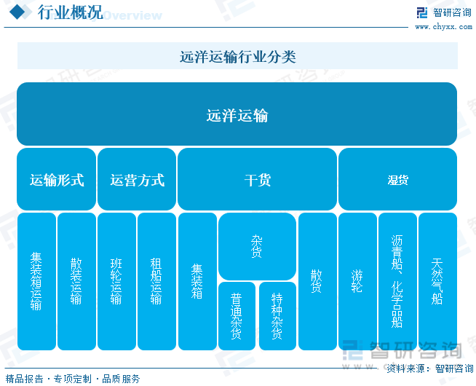Click the 集装箱运输 column
This screenshot has height=386, width=476.
point(36,281)
